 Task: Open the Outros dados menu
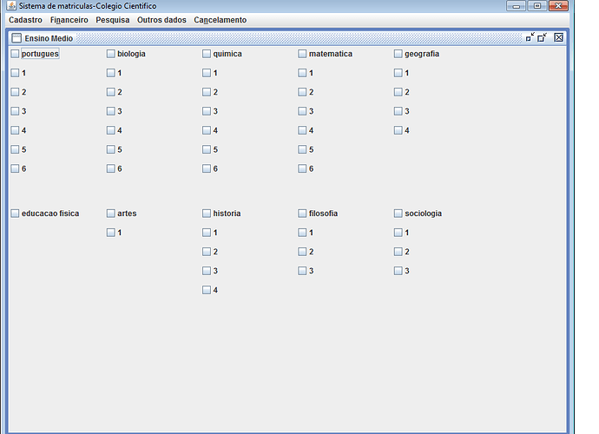pos(161,20)
